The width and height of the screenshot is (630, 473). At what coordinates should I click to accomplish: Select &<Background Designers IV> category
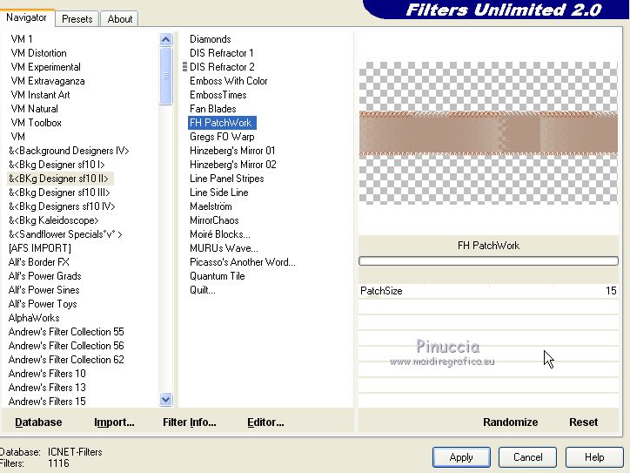pos(69,151)
